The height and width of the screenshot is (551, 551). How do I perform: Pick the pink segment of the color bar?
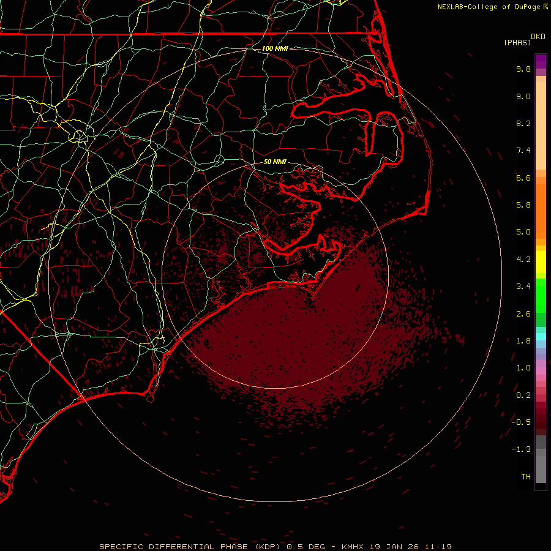[541, 371]
